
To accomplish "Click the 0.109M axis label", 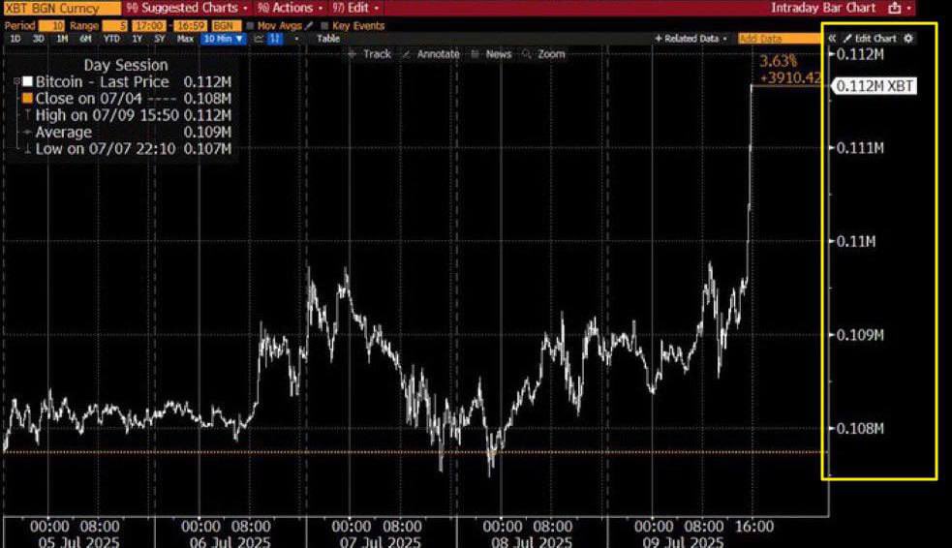I will 860,335.
